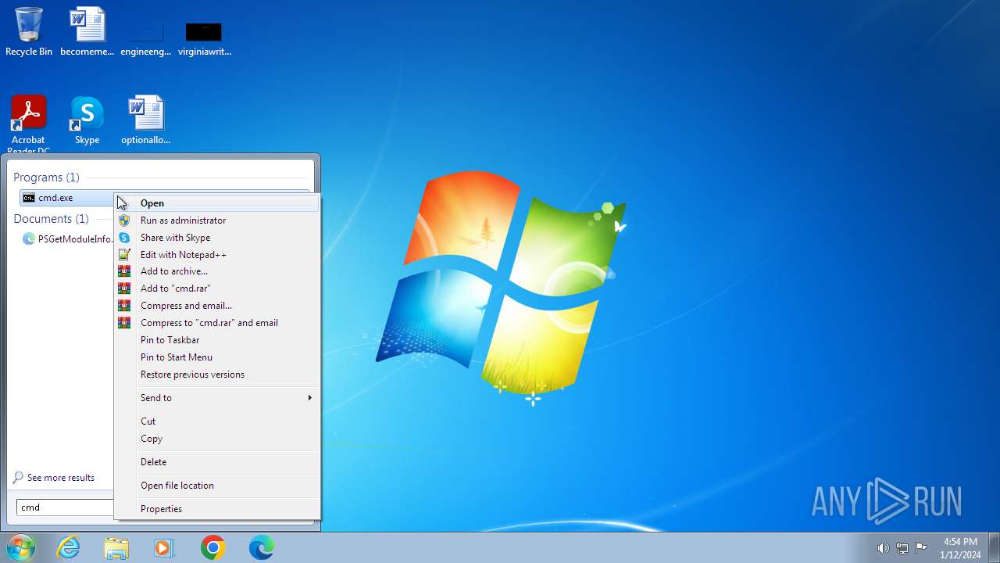Expand the Send to submenu

tap(217, 398)
